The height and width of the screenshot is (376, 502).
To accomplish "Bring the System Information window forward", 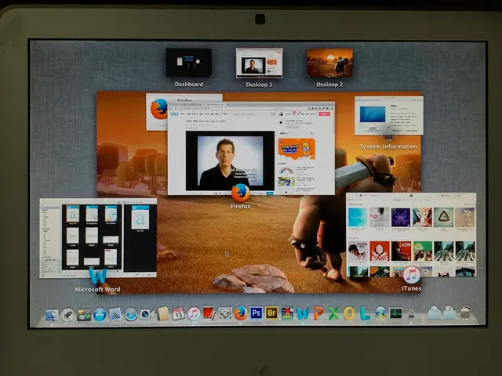I will click(389, 116).
